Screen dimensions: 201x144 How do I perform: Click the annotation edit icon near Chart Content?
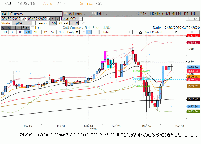(176, 32)
